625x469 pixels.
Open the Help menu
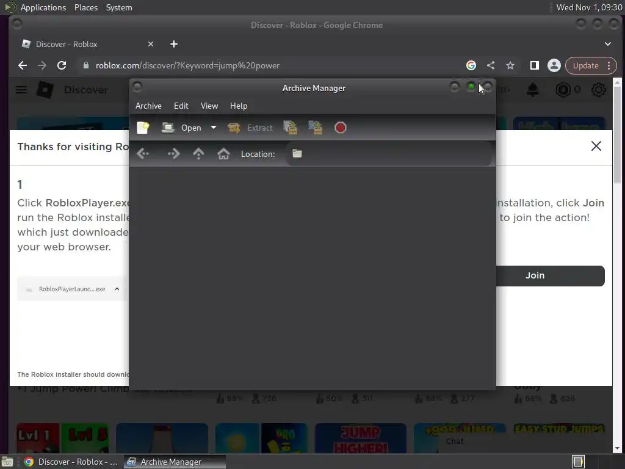[x=239, y=106]
